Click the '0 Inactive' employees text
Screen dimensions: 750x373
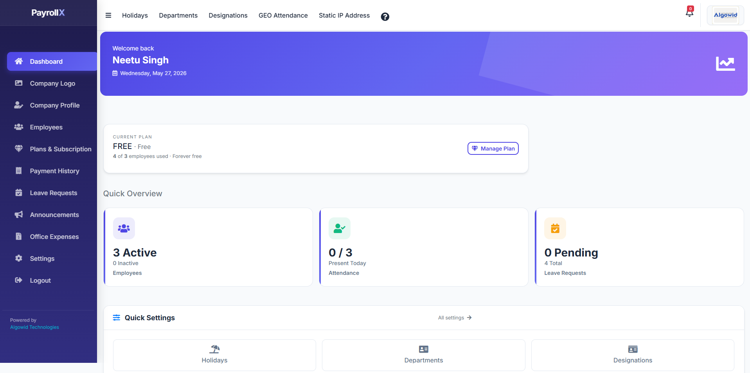(x=126, y=263)
